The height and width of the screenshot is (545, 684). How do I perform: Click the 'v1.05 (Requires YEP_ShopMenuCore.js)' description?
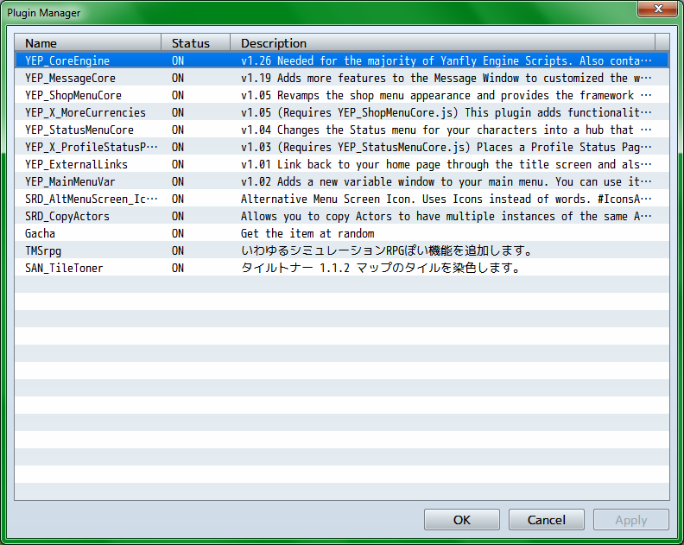point(446,112)
